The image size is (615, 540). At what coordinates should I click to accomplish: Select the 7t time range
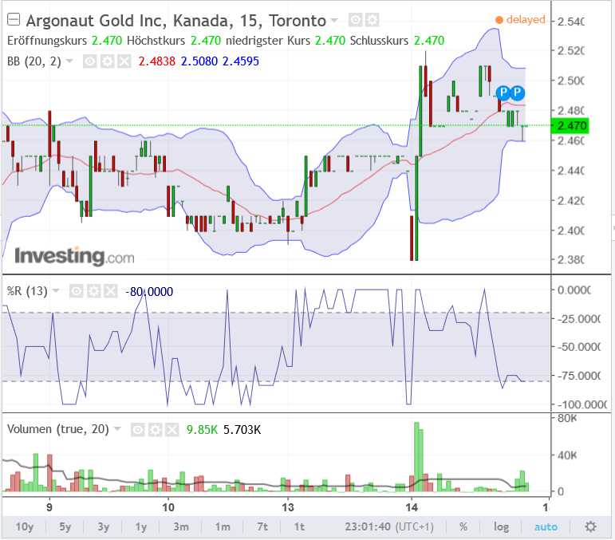tap(262, 526)
